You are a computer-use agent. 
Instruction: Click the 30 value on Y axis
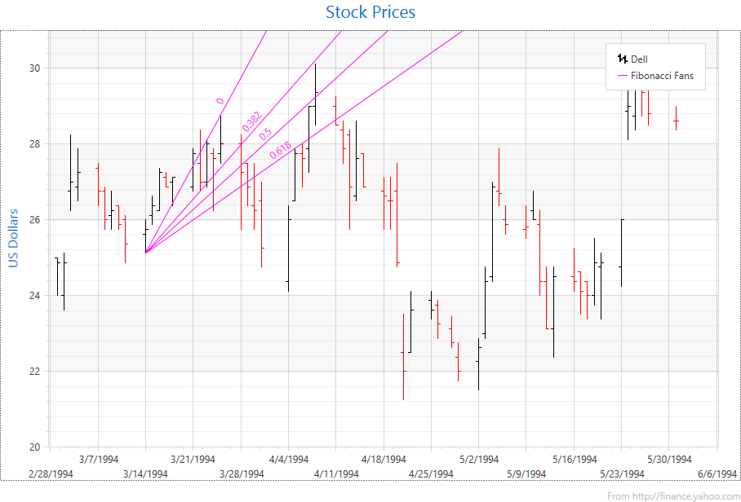(x=36, y=68)
